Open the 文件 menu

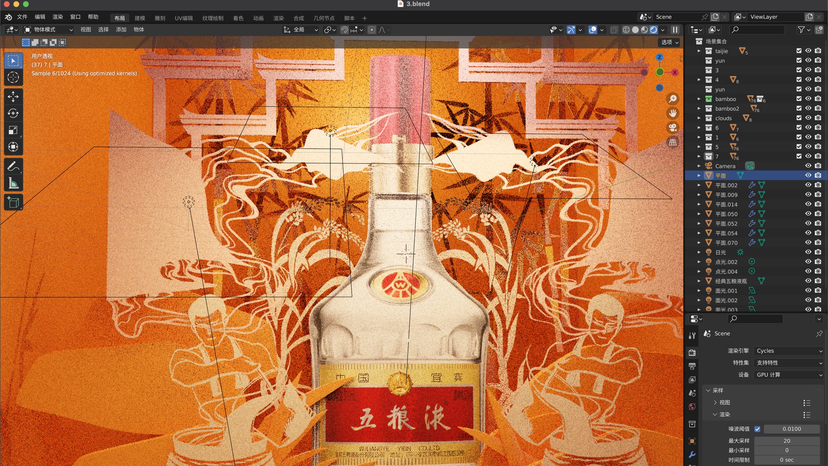click(22, 17)
